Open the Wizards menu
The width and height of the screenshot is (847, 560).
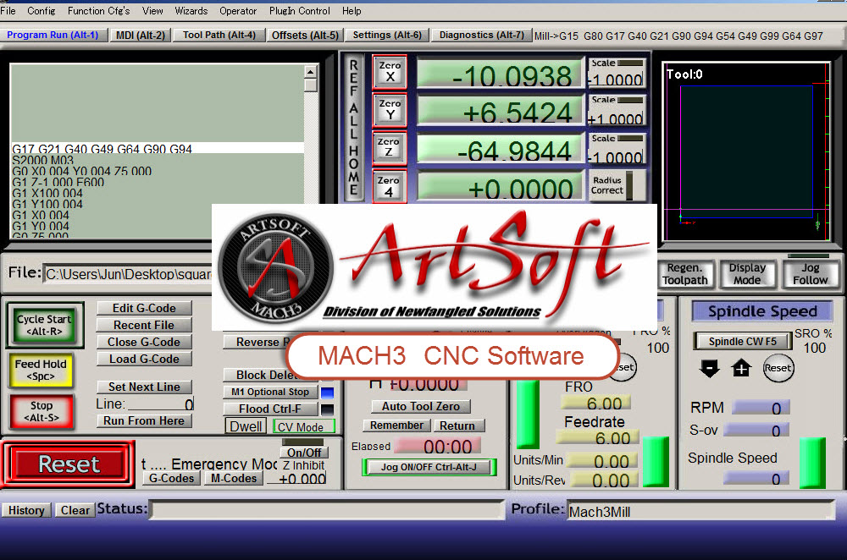[x=191, y=11]
